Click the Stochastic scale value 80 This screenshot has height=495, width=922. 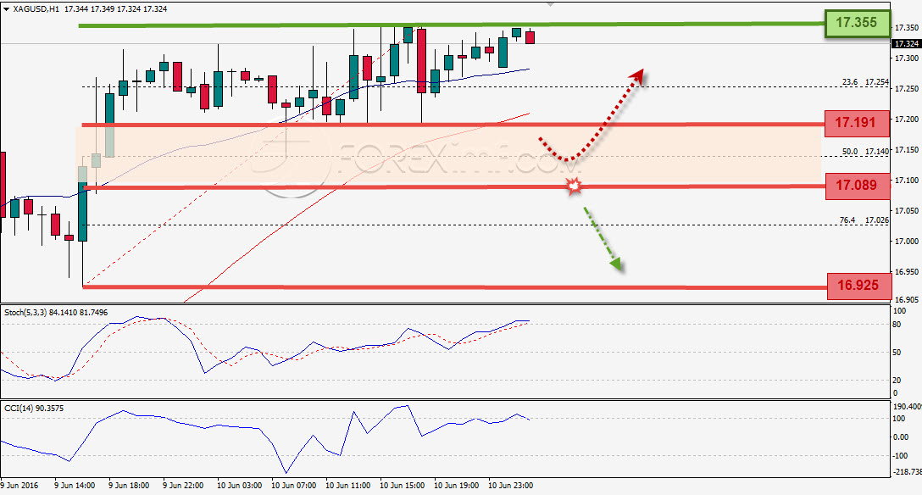click(897, 325)
